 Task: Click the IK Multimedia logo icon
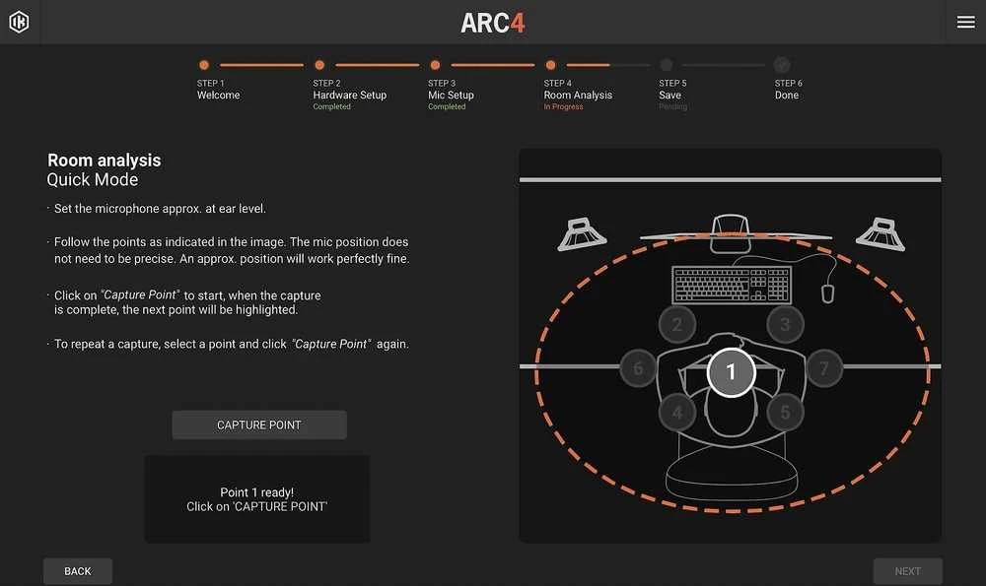[x=19, y=22]
